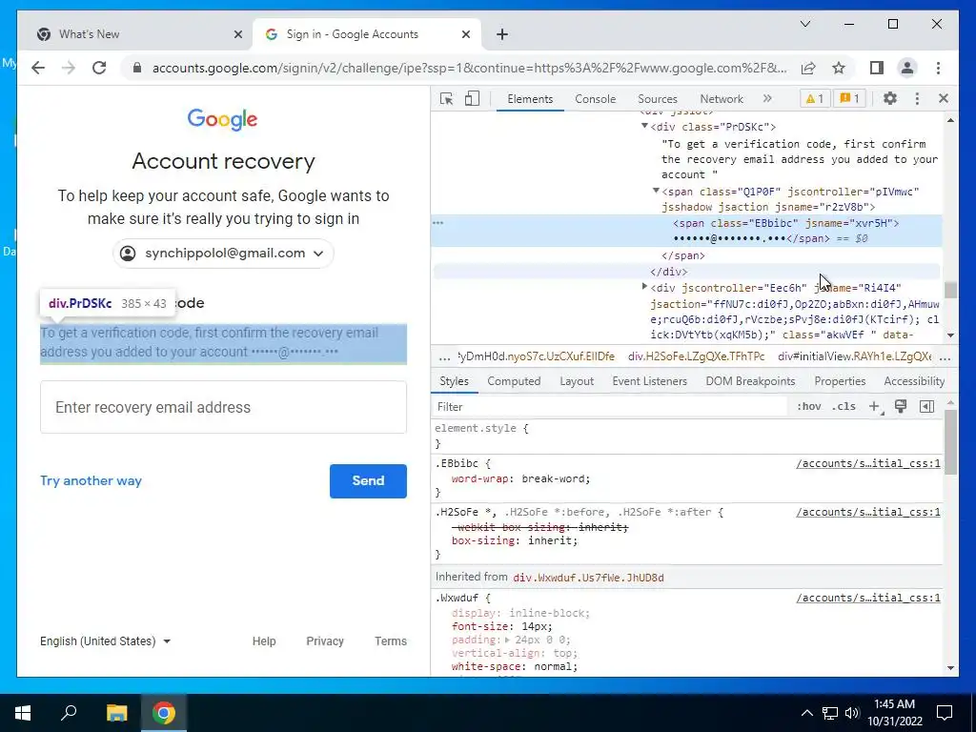Open the tab search chevron
The height and width of the screenshot is (732, 976).
805,24
